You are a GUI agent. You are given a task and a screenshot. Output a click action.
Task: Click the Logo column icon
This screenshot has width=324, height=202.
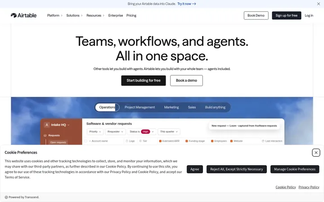[x=127, y=141]
